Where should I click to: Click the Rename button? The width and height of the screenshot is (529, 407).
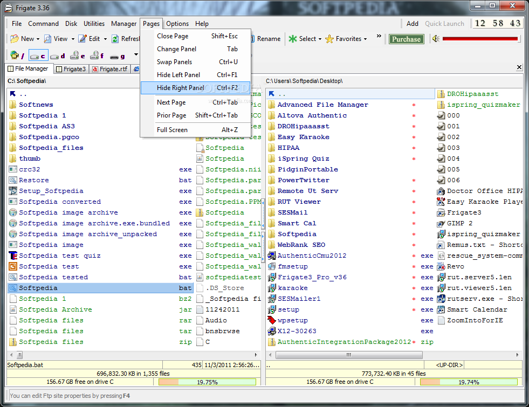(266, 39)
